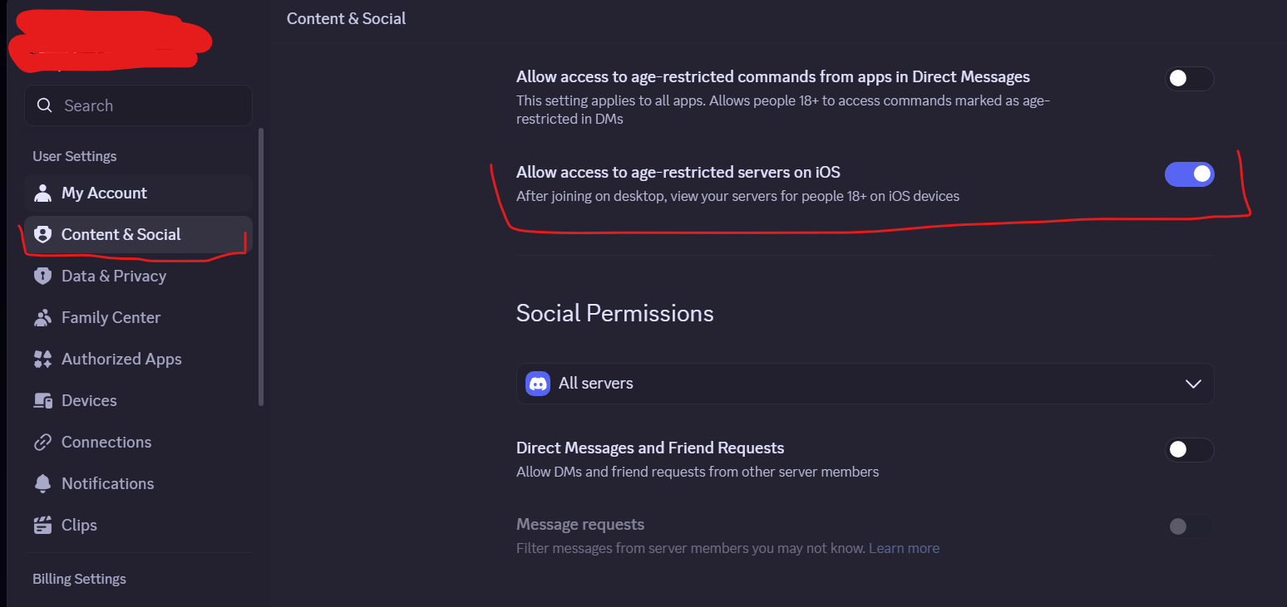Click the Family Center people icon
1287x607 pixels.
[42, 317]
